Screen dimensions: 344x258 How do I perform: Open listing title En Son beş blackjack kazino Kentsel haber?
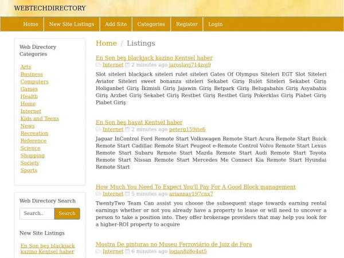pos(154,58)
